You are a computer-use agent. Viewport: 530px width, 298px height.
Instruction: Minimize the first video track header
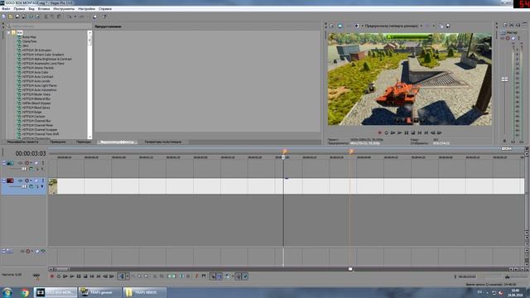tap(4, 163)
